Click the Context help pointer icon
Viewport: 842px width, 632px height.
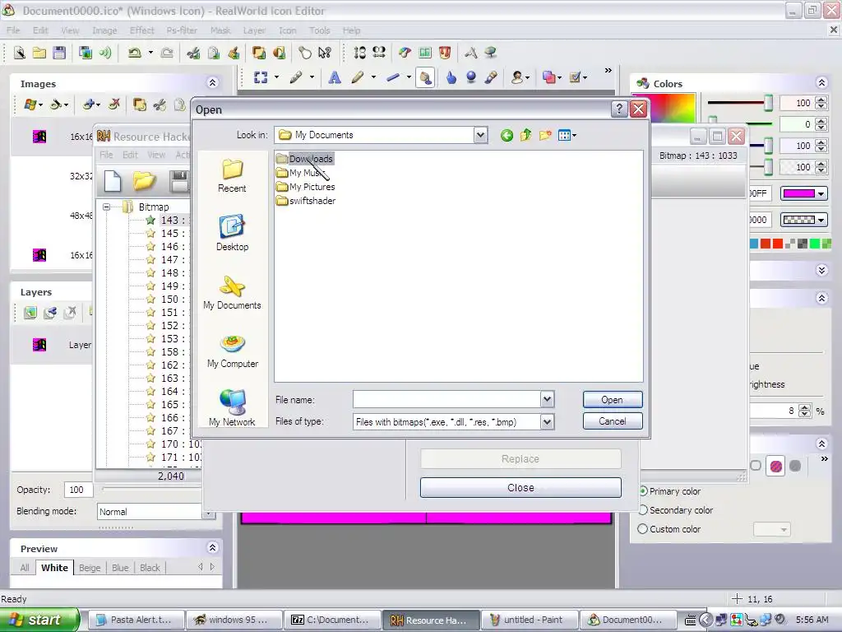(x=324, y=53)
